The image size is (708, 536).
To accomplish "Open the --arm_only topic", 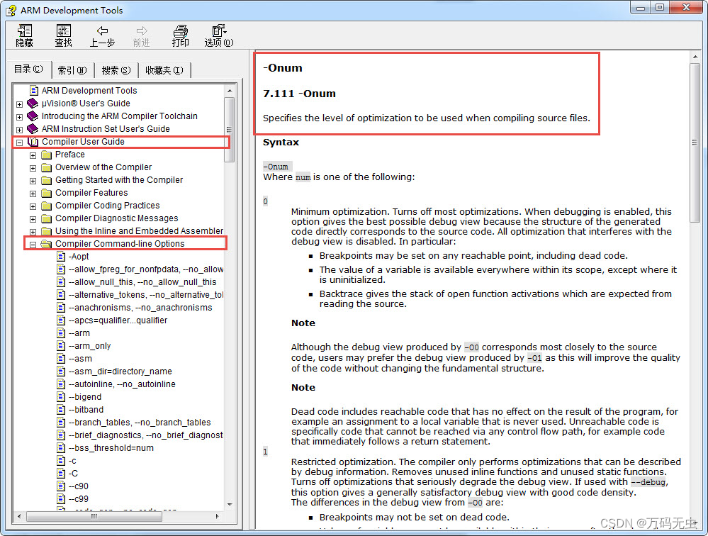I will coord(89,345).
